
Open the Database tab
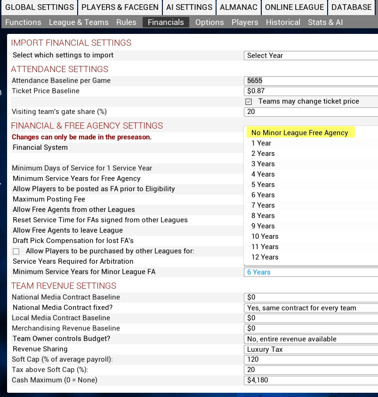tap(351, 7)
